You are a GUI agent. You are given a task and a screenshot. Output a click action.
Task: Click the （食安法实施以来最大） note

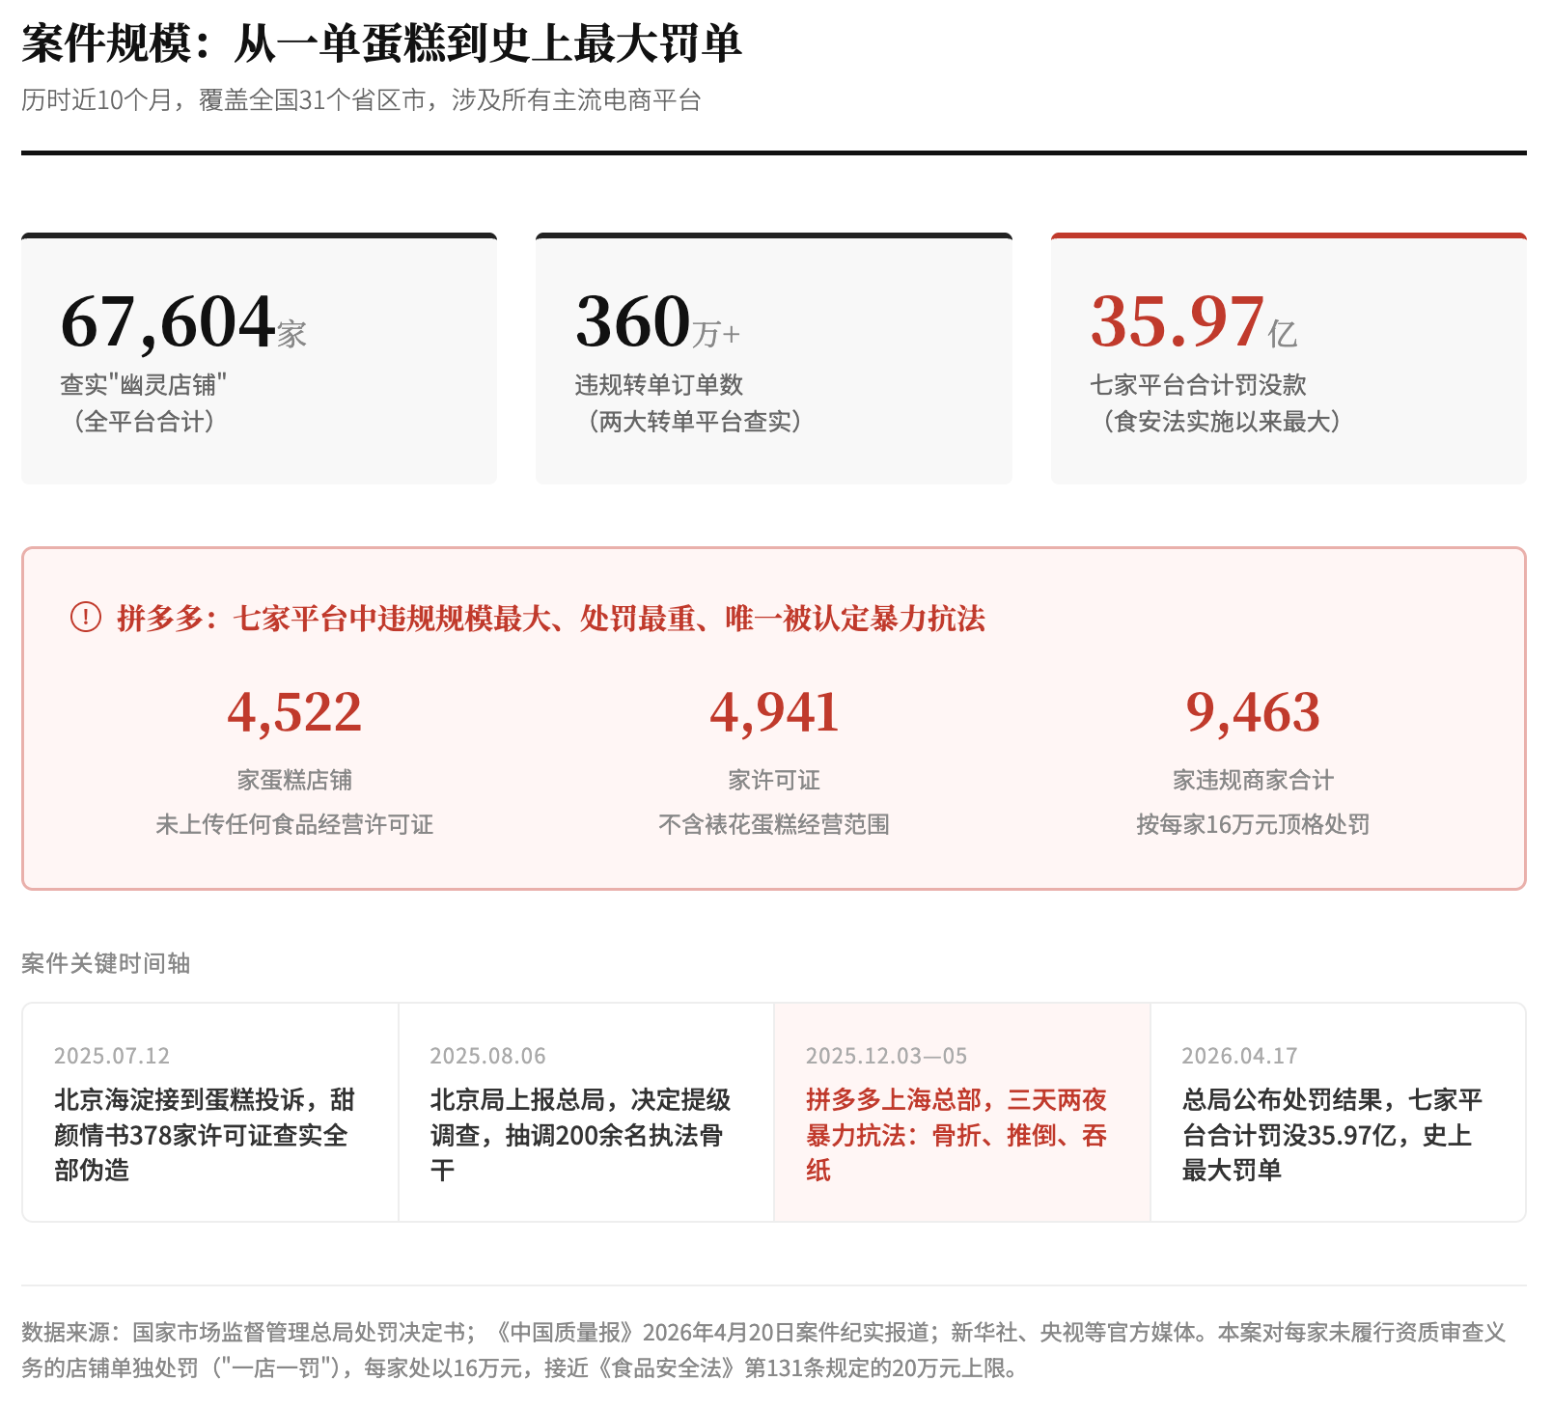[x=1221, y=422]
